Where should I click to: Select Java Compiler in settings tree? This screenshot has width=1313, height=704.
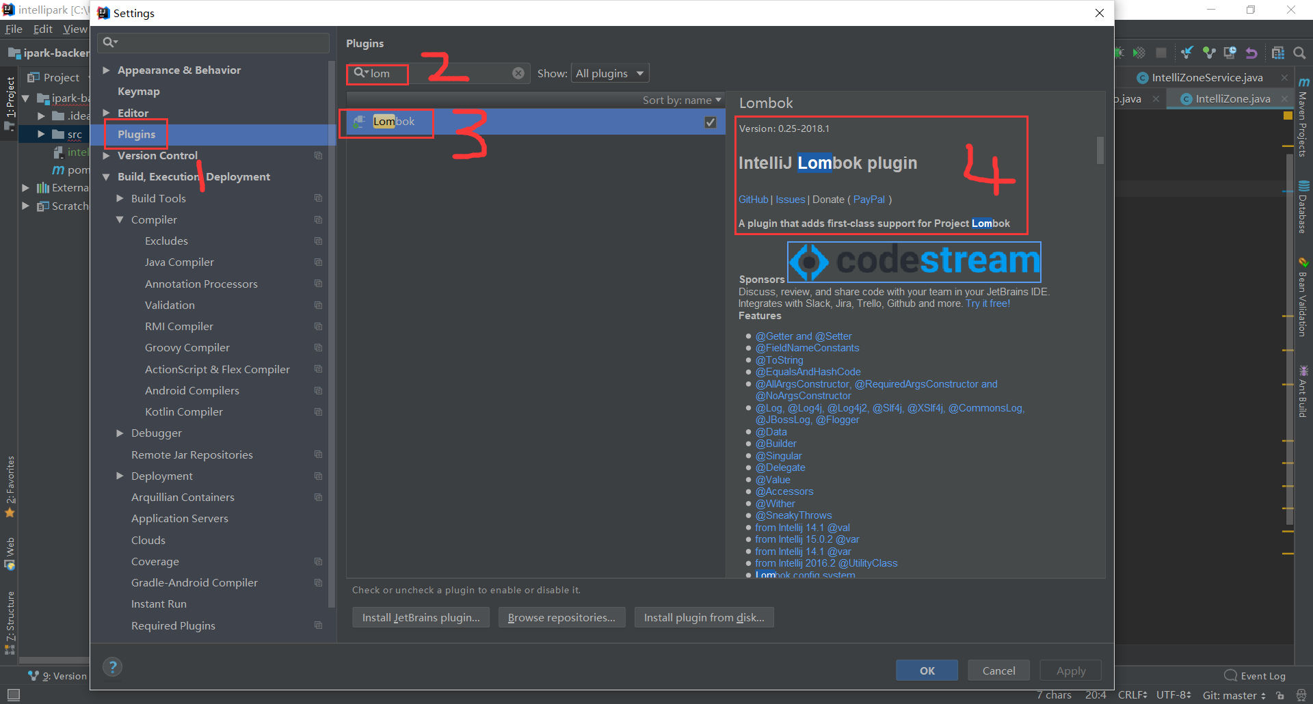coord(179,262)
